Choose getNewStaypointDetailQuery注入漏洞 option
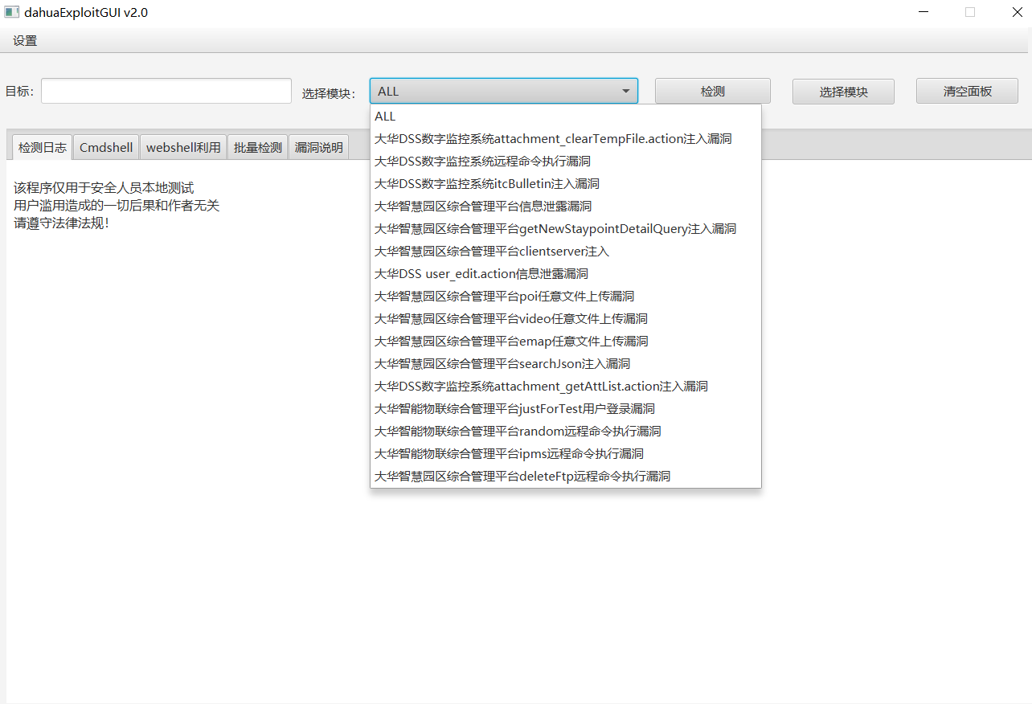The image size is (1032, 704). point(566,229)
